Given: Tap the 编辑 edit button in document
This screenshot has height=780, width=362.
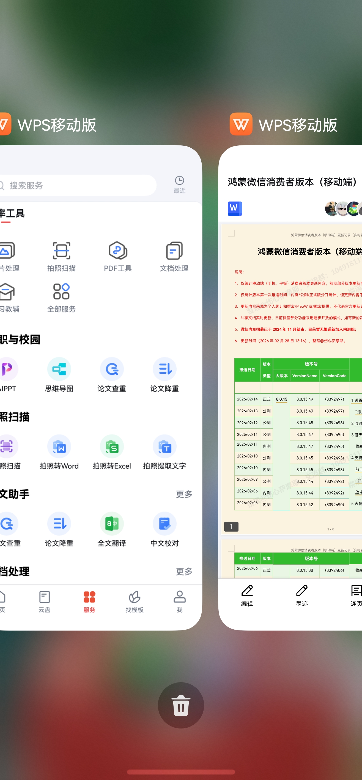Looking at the screenshot, I should (247, 595).
